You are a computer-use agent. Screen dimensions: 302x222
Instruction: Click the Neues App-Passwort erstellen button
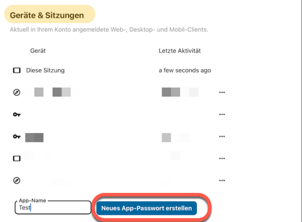(146, 208)
